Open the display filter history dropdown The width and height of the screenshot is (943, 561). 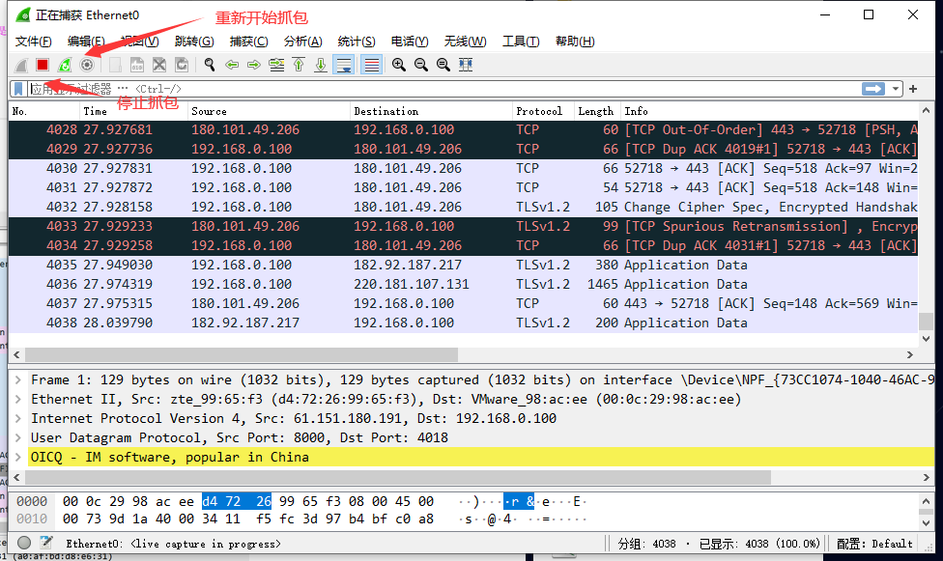896,89
